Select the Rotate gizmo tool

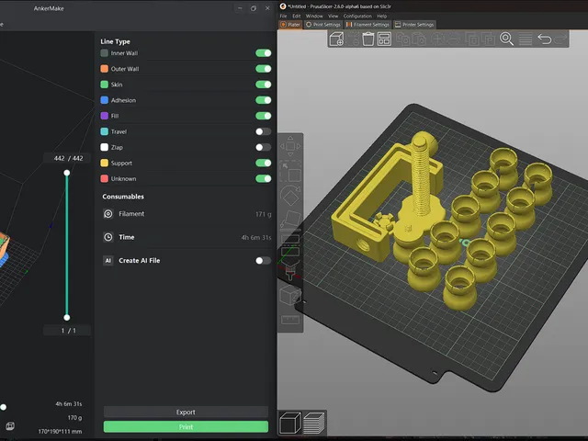pyautogui.click(x=290, y=196)
